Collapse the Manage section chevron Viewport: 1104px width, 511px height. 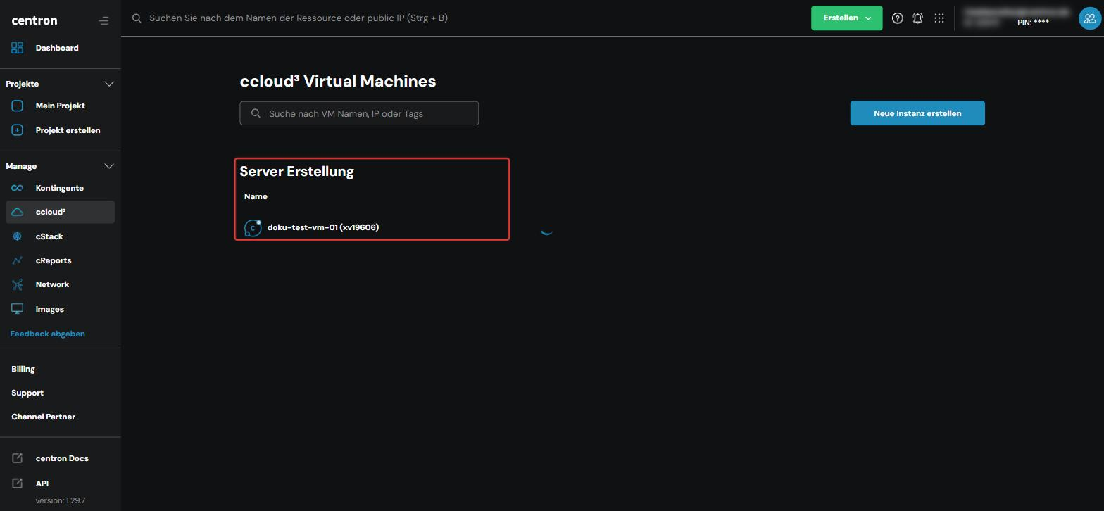pos(109,166)
